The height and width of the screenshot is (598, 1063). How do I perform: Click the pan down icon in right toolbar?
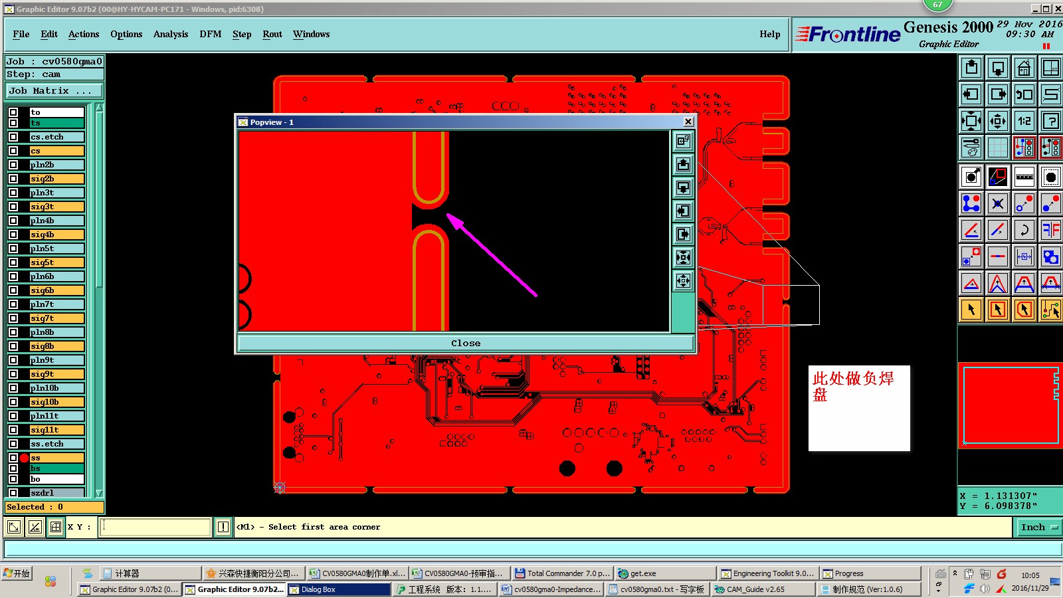(998, 68)
